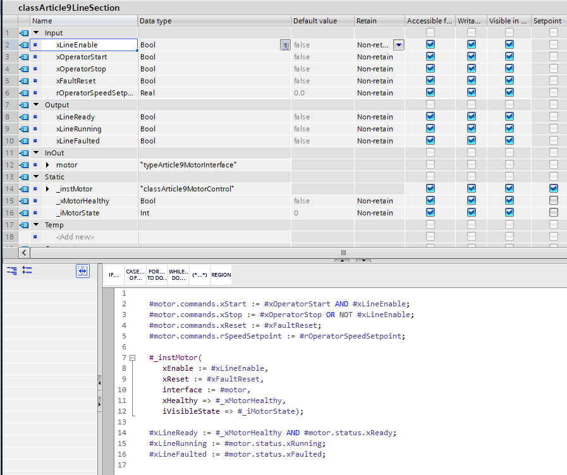Click the rOperatorSpeedSetp... variable name
The image size is (567, 475).
click(x=95, y=93)
